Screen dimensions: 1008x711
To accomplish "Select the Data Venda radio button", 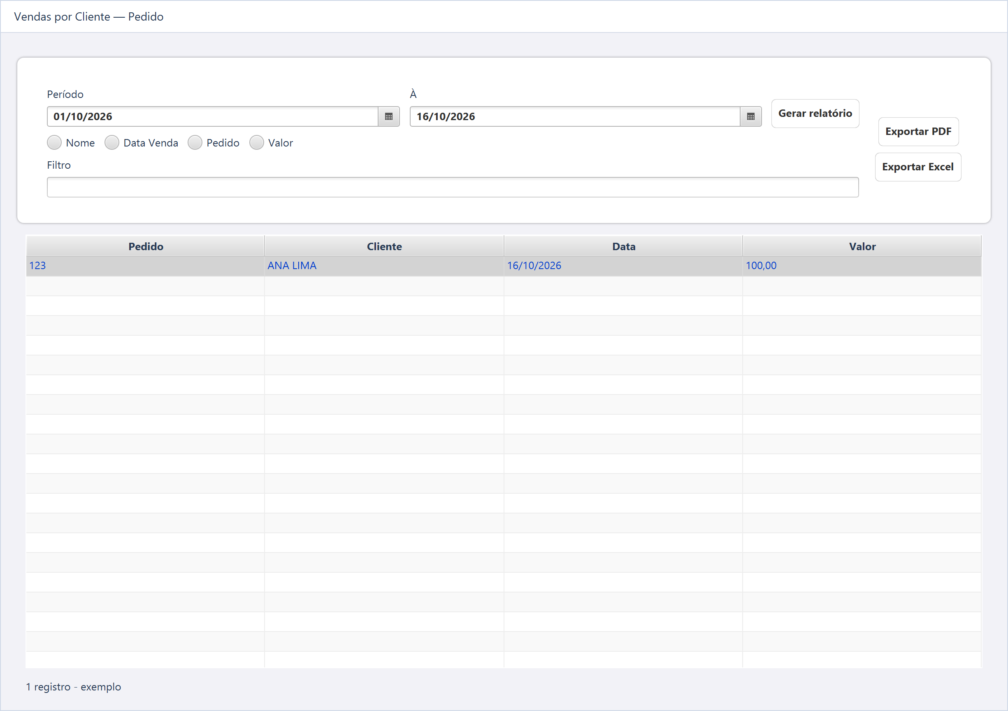I will click(112, 143).
